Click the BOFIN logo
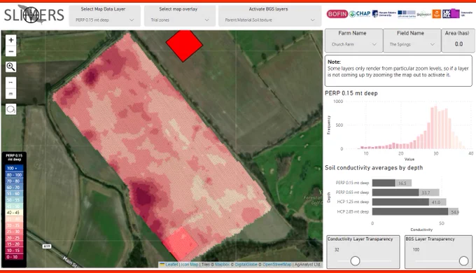This screenshot has height=273, width=476. pyautogui.click(x=337, y=14)
